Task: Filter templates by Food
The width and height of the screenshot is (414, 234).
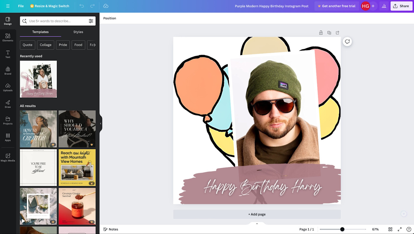Action: (x=78, y=45)
